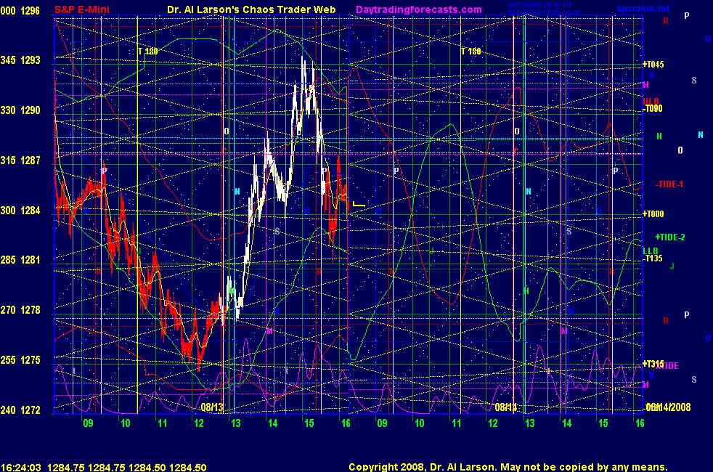Click the "+T315" level label

coord(653,363)
